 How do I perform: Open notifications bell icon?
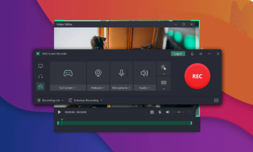pyautogui.click(x=192, y=54)
